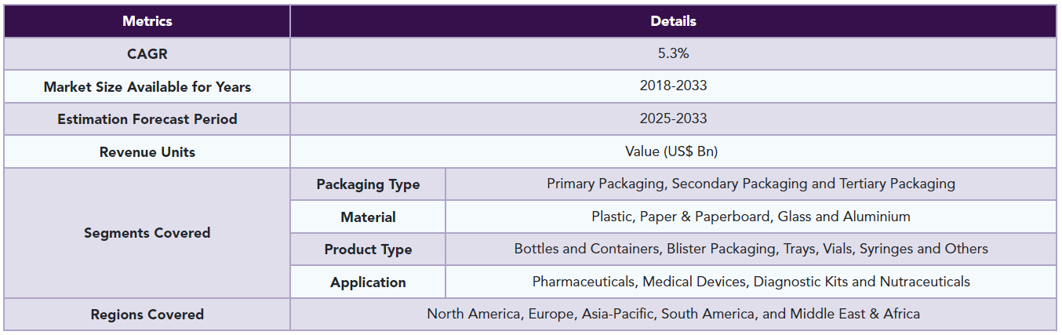
Task: Select Estimation Forecast Period cell
Action: click(x=147, y=119)
